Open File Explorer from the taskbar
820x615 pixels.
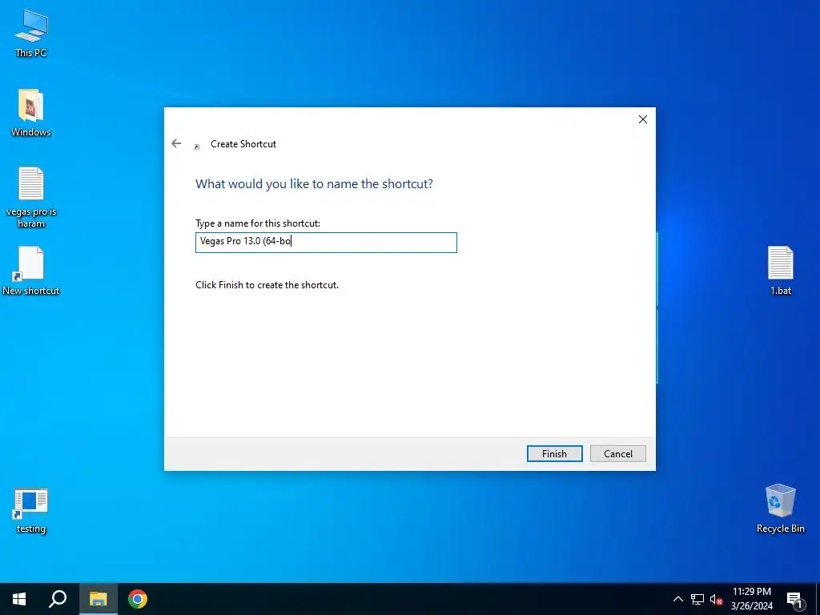98,599
